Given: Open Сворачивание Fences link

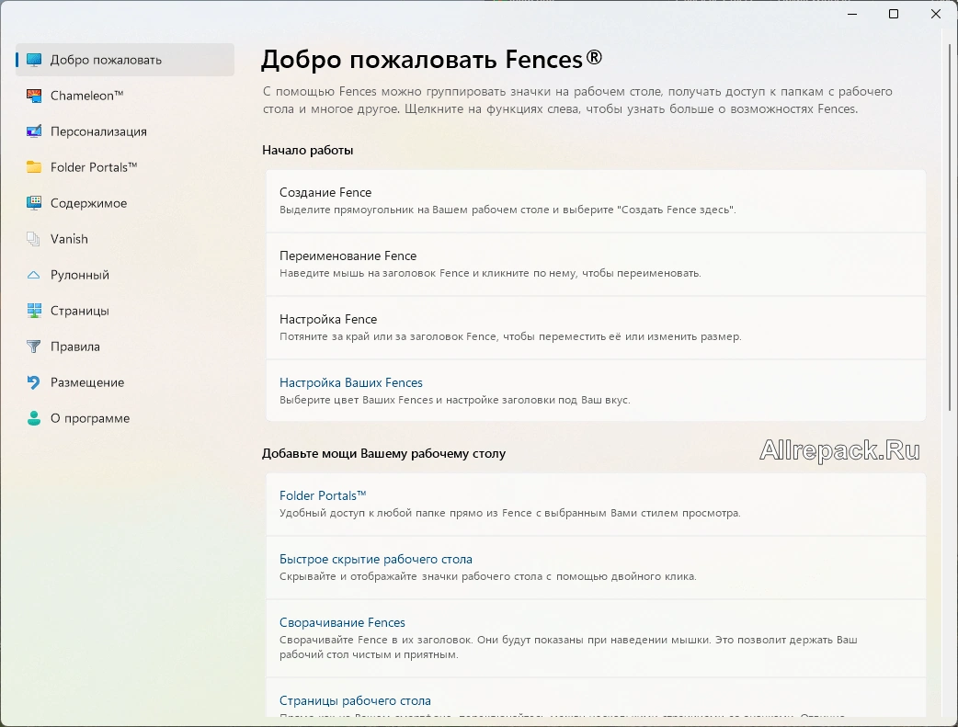Looking at the screenshot, I should pos(342,622).
